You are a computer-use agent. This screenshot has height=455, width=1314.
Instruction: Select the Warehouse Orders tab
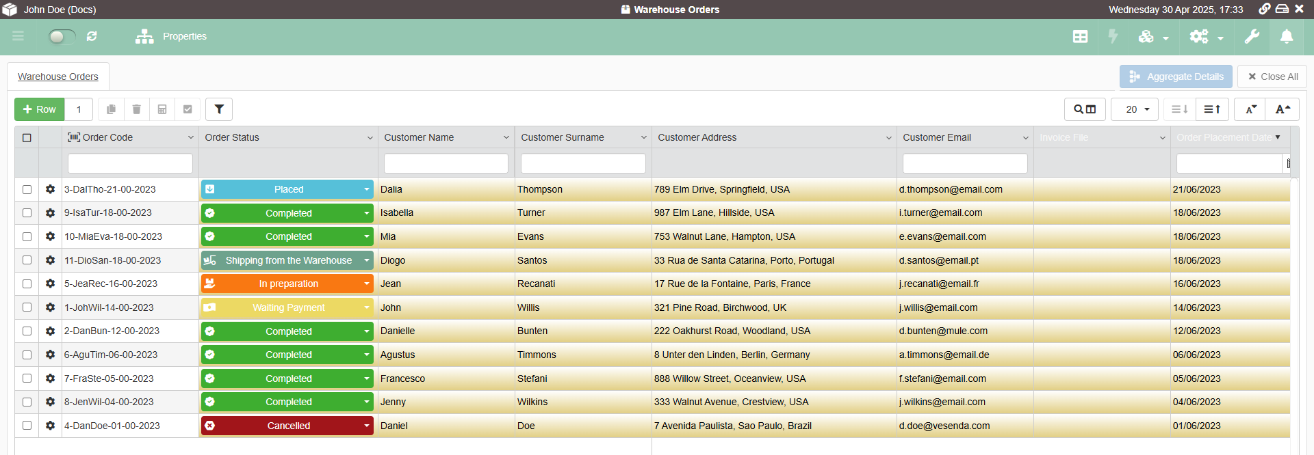(x=58, y=77)
